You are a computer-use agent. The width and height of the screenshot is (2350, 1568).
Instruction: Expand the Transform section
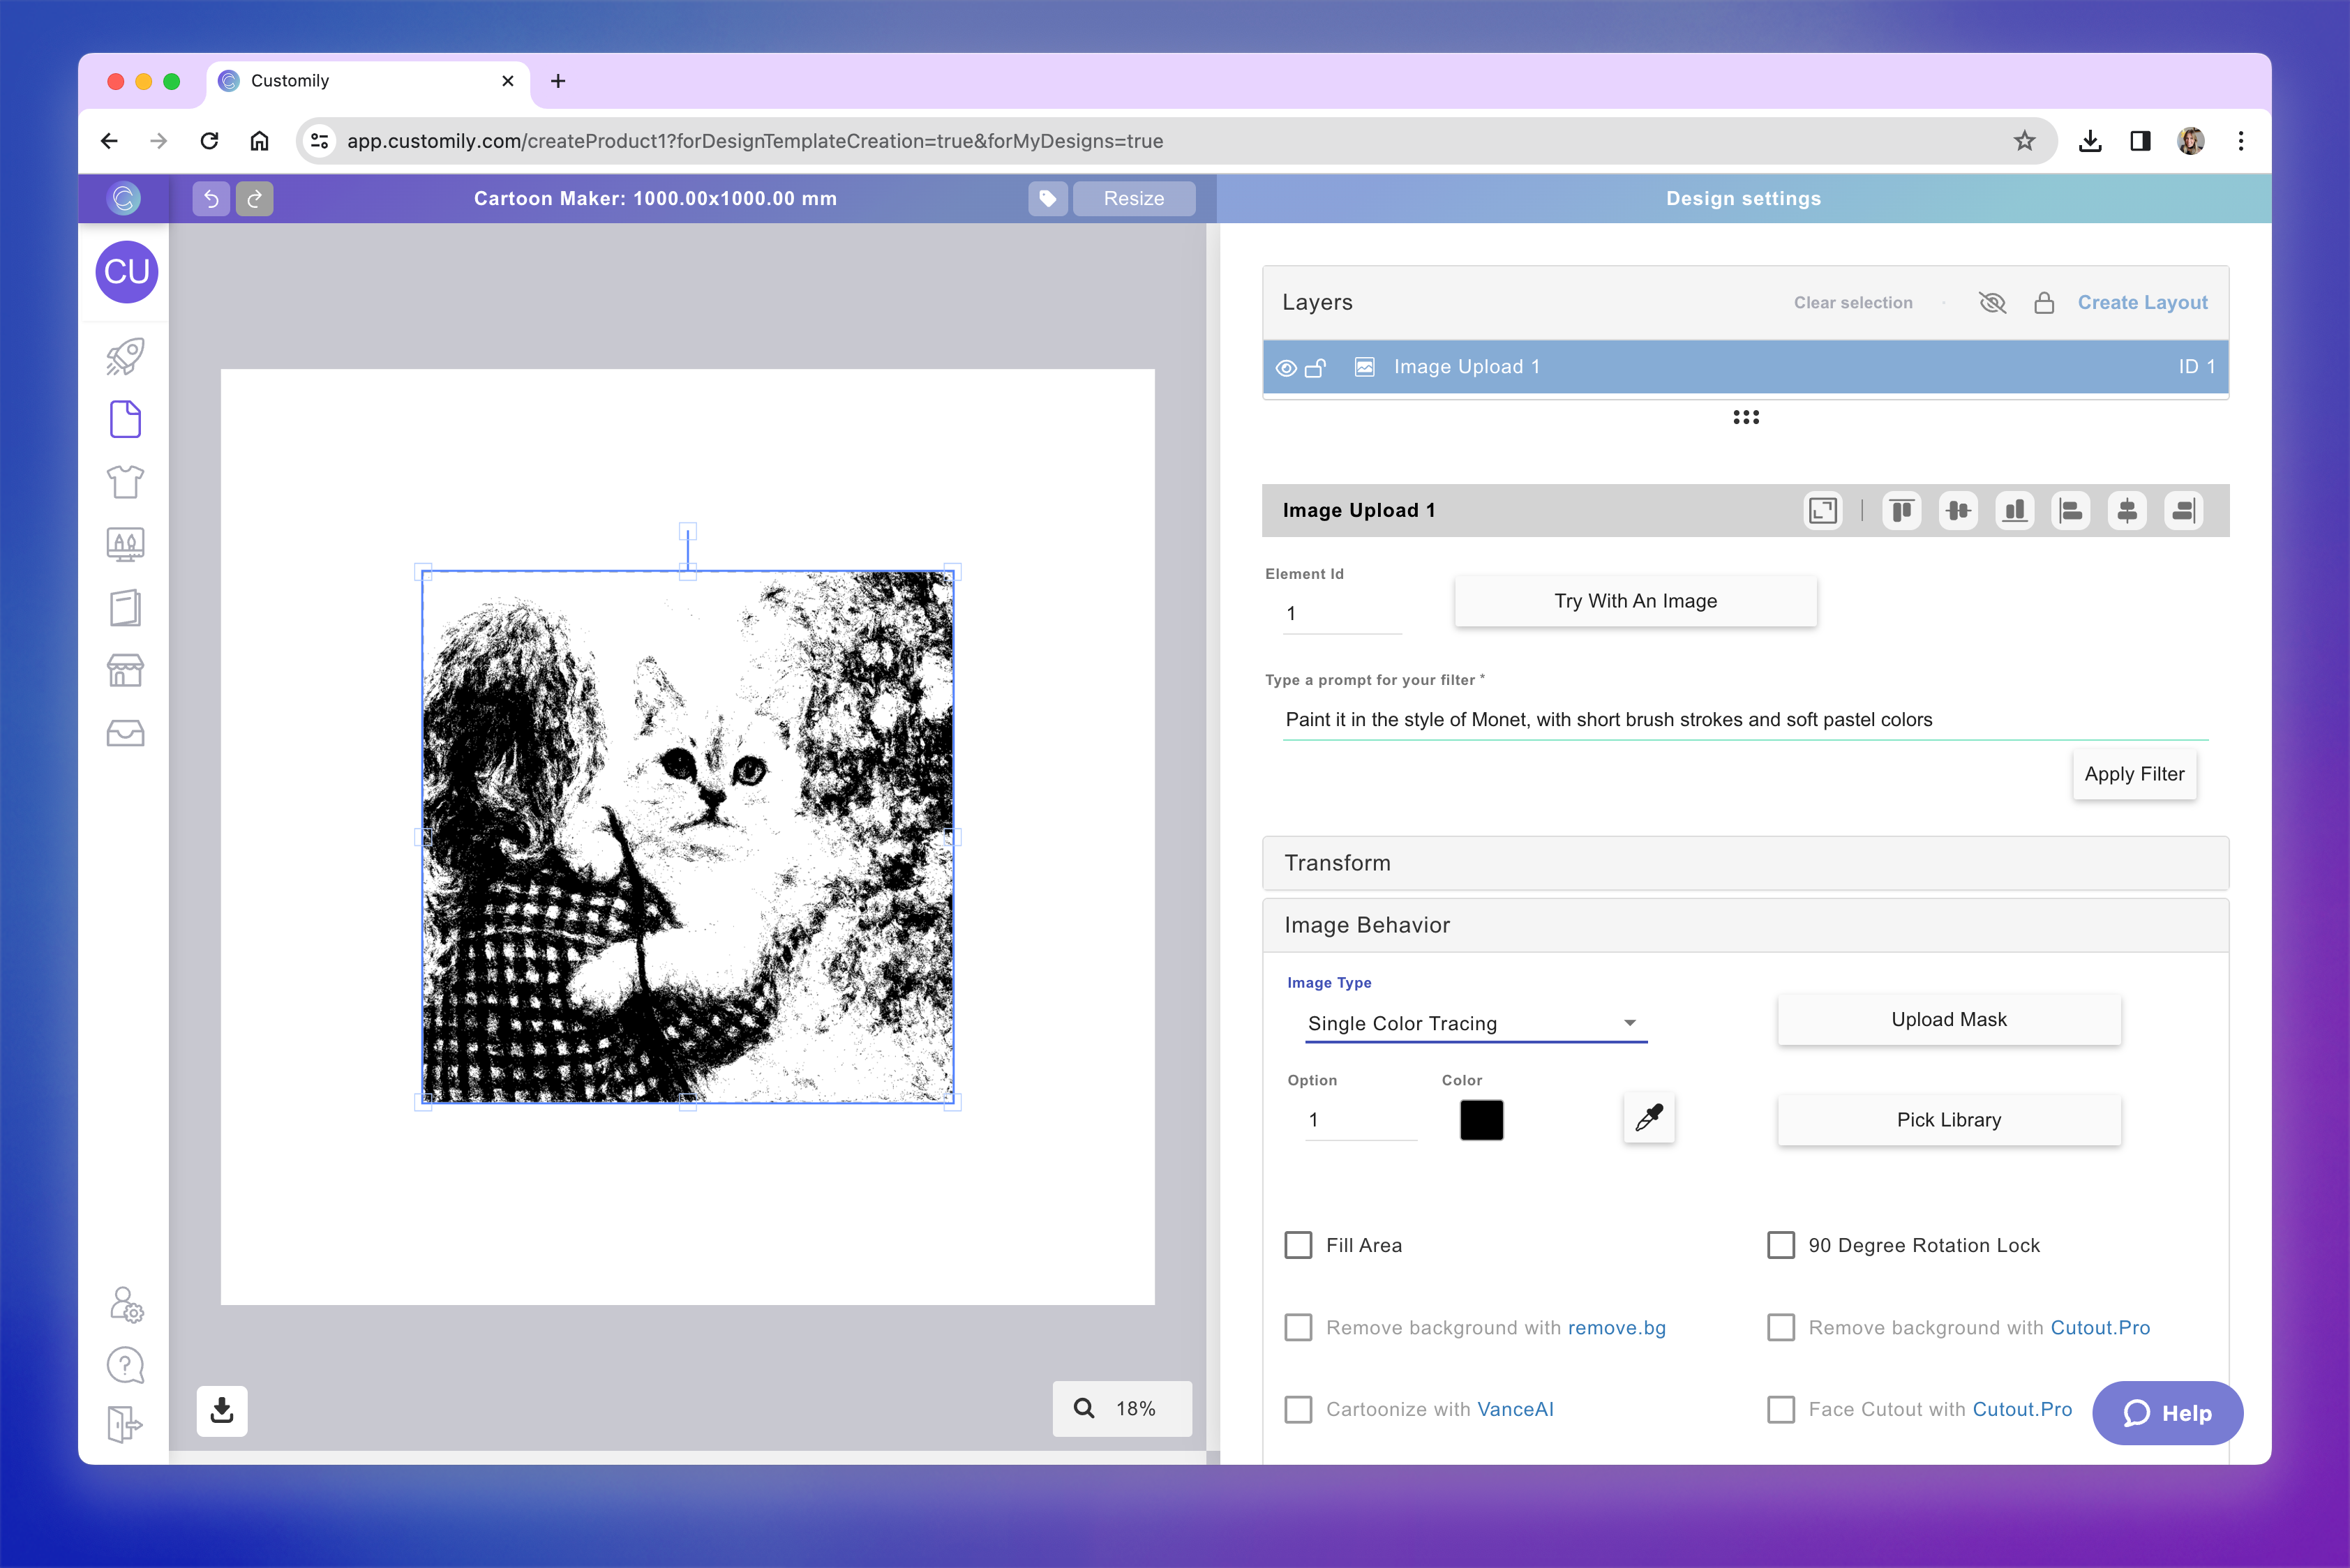pyautogui.click(x=1745, y=863)
